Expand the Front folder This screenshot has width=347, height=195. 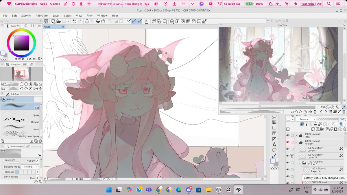pyautogui.click(x=296, y=135)
